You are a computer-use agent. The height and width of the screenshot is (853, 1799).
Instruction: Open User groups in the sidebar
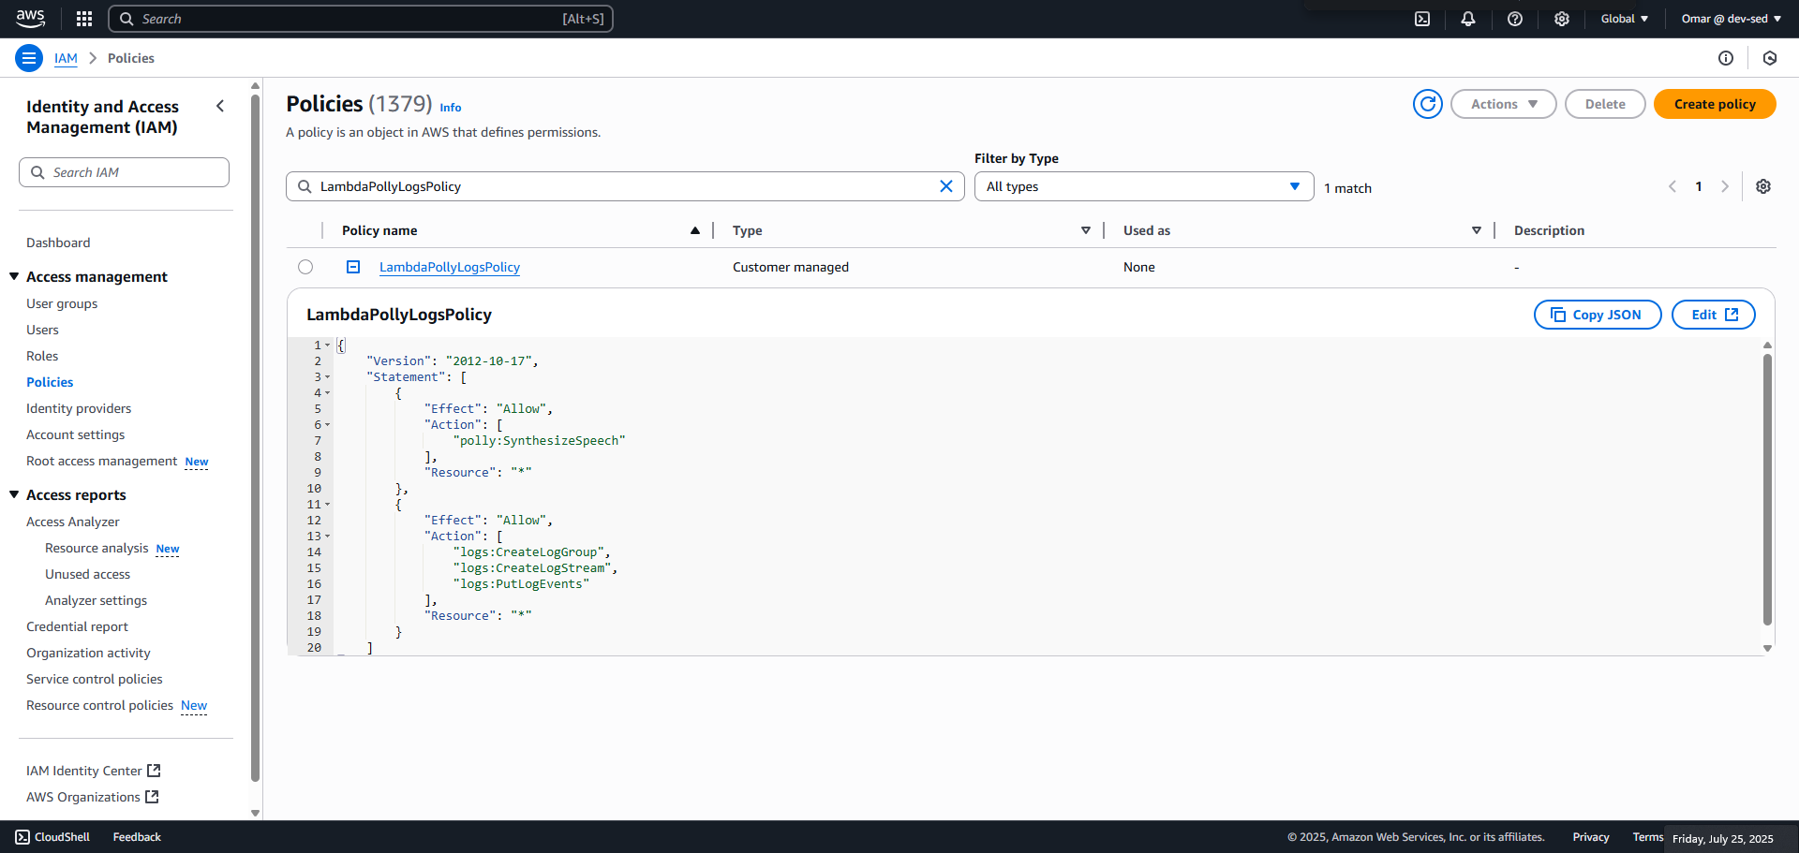(62, 303)
